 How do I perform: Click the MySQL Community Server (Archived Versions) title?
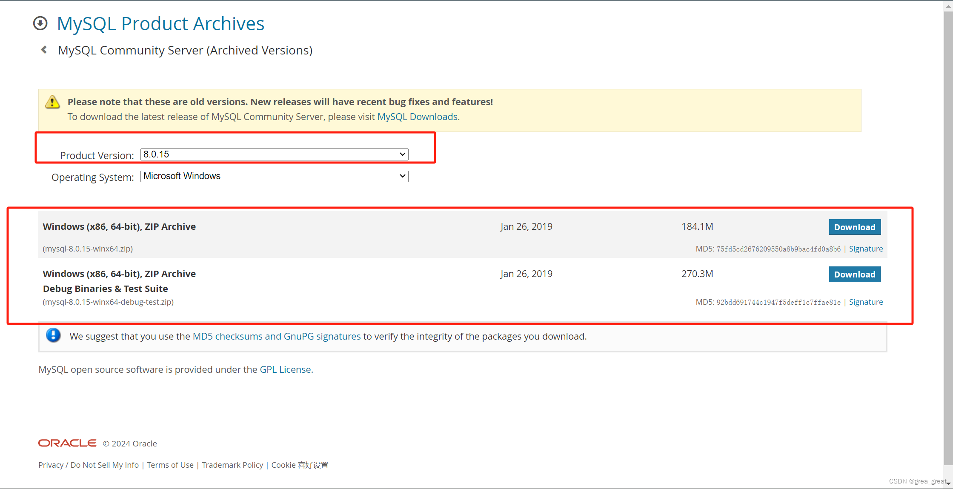point(185,50)
